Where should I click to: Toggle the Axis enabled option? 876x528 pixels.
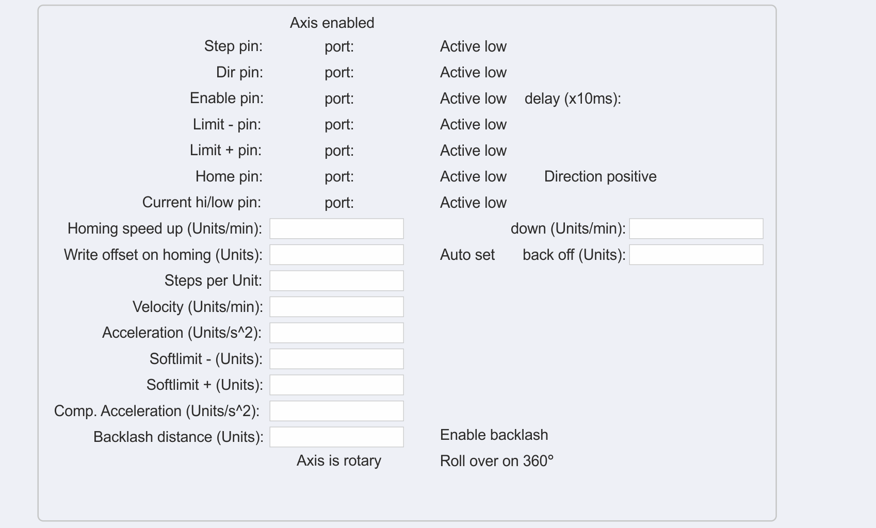(x=332, y=23)
